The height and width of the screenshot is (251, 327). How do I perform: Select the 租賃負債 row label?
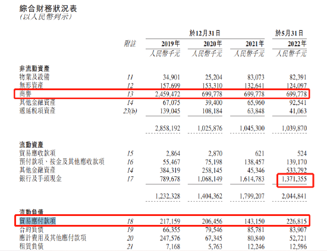pos(32,246)
